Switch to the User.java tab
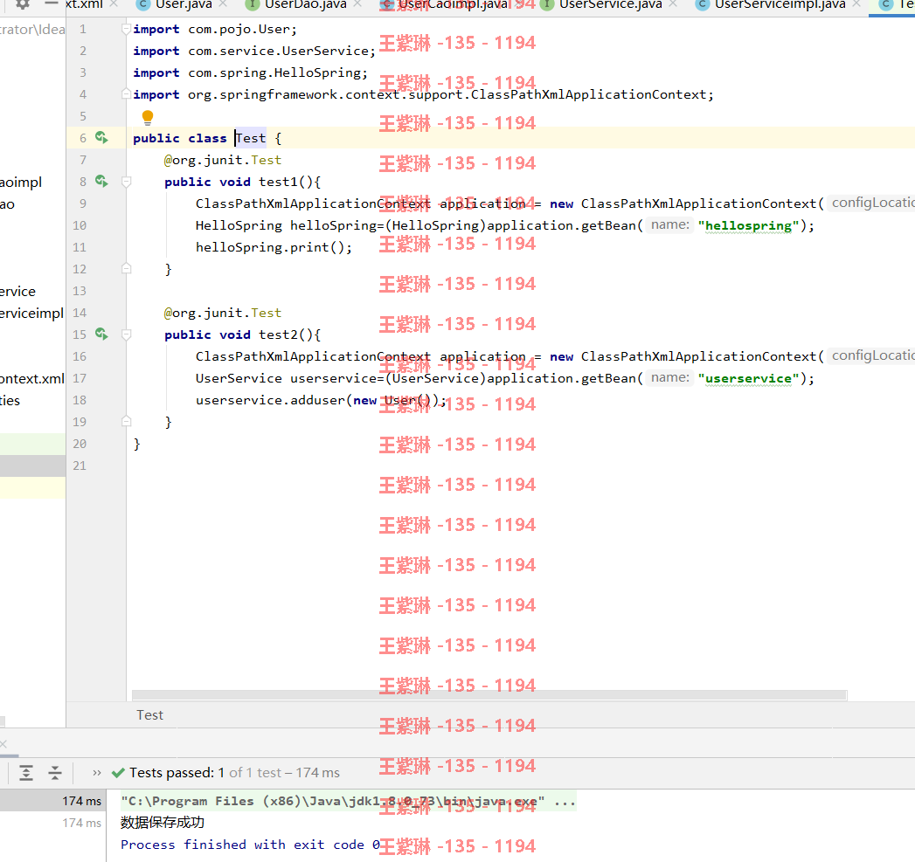Viewport: 915px width, 862px height. (x=184, y=4)
